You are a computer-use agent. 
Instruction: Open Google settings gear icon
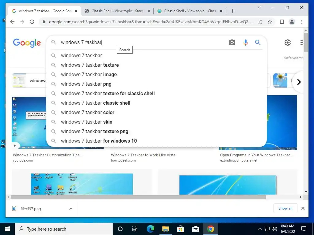tap(288, 42)
